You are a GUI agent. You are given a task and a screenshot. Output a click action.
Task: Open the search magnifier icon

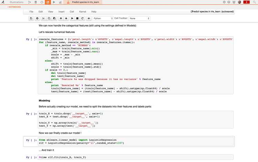tap(255, 2)
